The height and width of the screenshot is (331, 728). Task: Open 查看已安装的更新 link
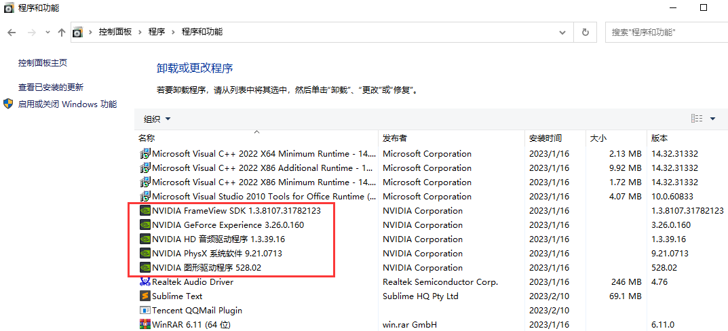[x=51, y=87]
